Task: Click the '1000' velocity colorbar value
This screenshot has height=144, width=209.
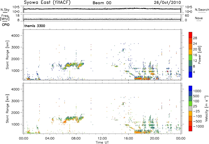Action: tap(197, 91)
